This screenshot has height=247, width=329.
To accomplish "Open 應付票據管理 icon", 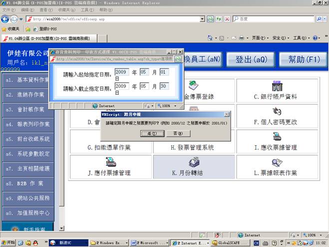I will 110,162.
